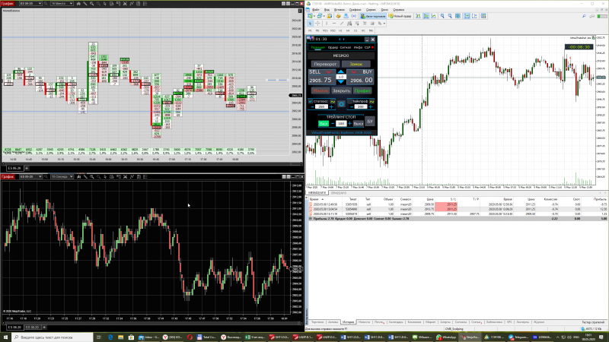Viewport: 609px width, 342px height.
Task: Click the search magnifier icon in MetaTrader top right
Action: point(584,16)
